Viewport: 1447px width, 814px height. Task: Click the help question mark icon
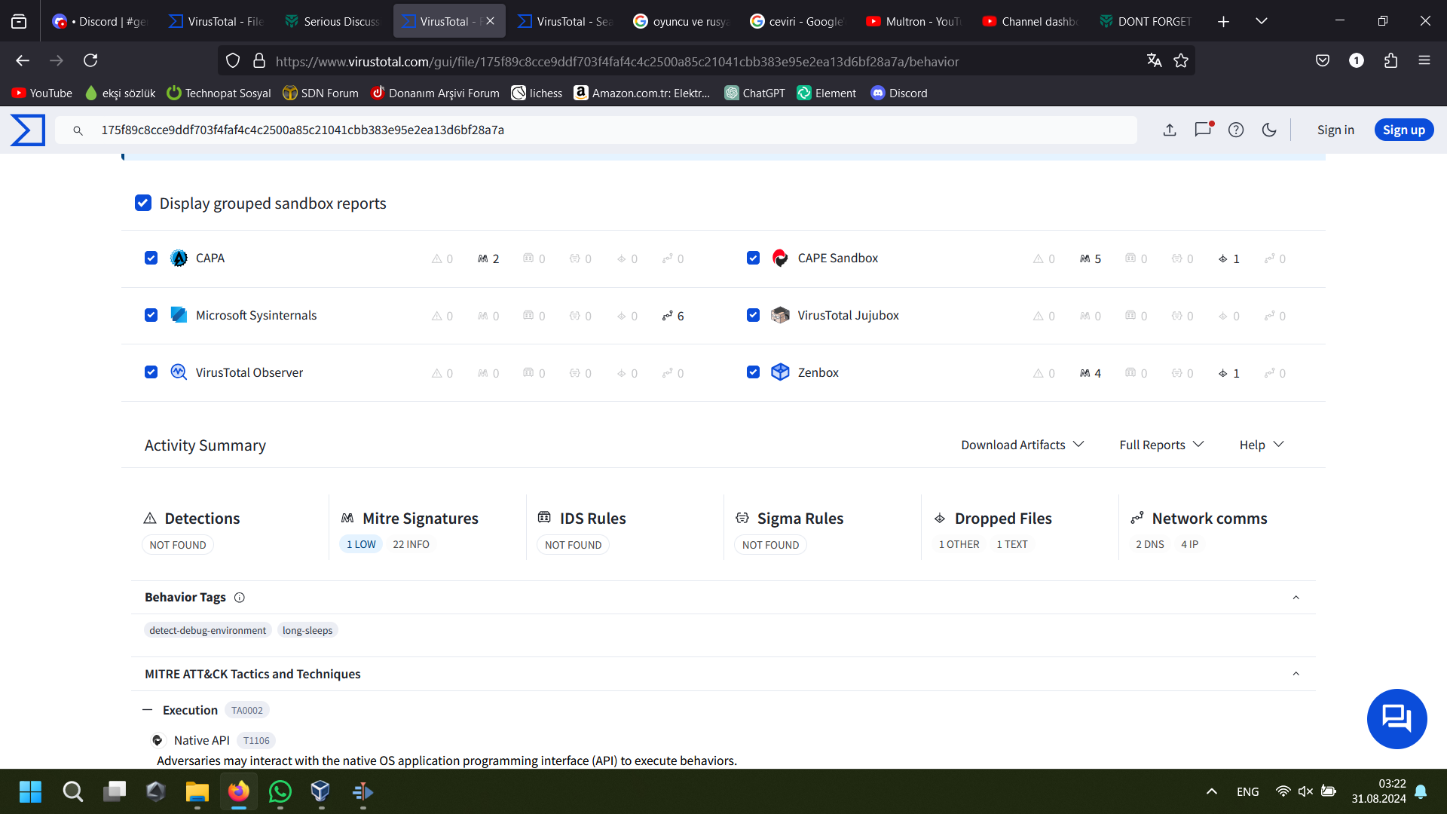click(x=1236, y=130)
